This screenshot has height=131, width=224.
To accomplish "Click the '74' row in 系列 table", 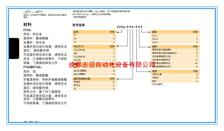I will (94, 42).
